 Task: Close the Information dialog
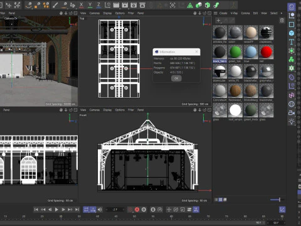tap(196, 51)
